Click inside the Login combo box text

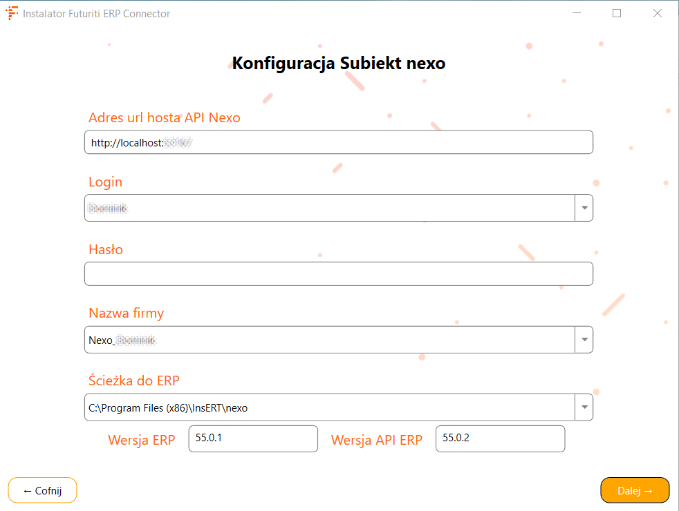pos(329,208)
